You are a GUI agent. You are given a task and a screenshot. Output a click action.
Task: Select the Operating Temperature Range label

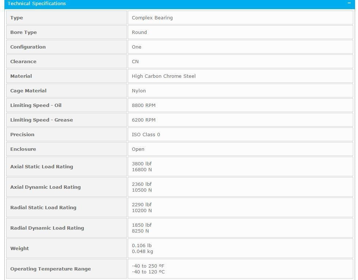tap(50, 269)
